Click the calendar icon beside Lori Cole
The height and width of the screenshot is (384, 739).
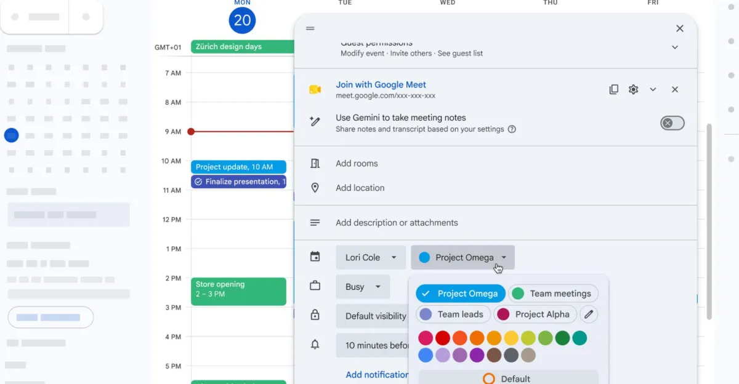tap(315, 257)
